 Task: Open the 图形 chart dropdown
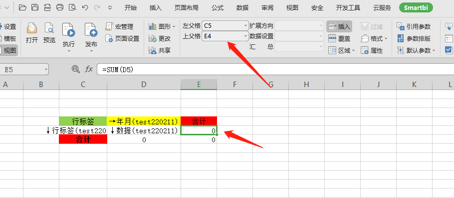[162, 26]
